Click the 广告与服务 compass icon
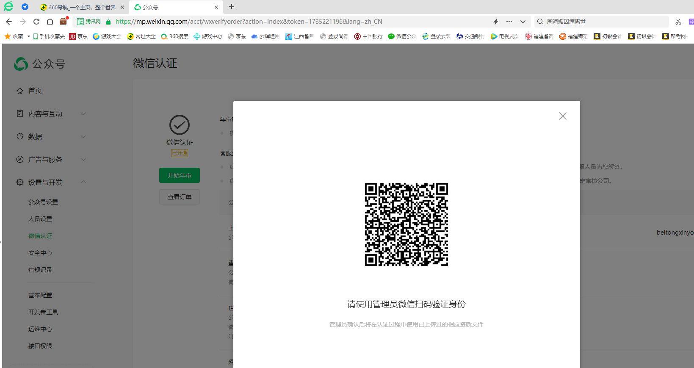 [20, 159]
